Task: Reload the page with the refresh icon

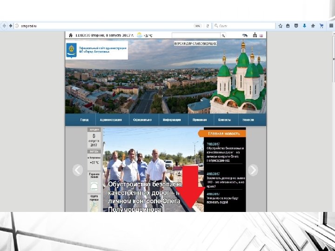Action: (208, 26)
